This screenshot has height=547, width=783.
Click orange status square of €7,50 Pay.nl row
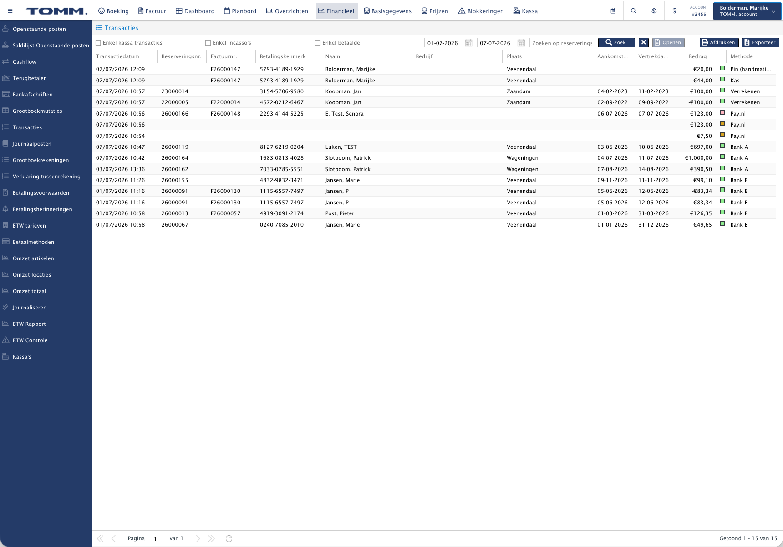[x=722, y=135]
